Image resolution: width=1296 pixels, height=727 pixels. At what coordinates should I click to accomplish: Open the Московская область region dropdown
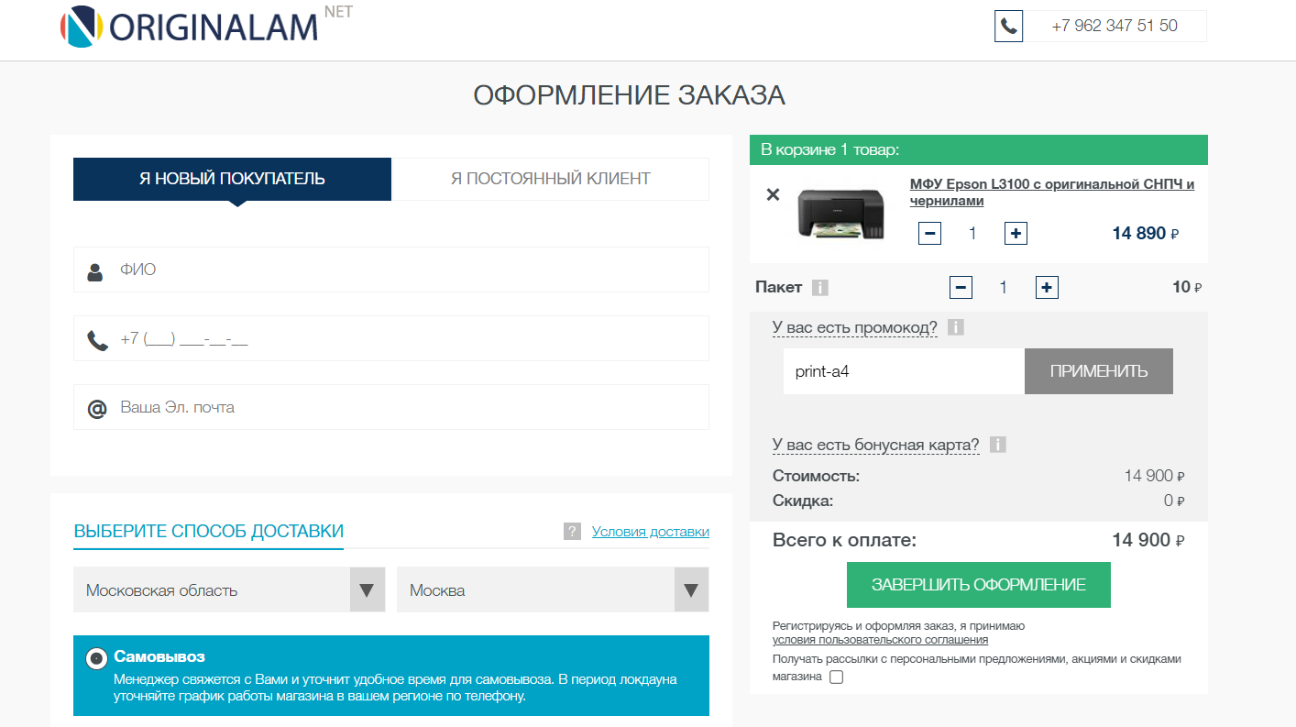click(x=229, y=589)
